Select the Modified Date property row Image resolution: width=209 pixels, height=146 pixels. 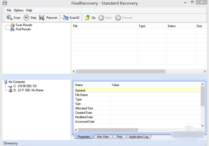point(137,117)
